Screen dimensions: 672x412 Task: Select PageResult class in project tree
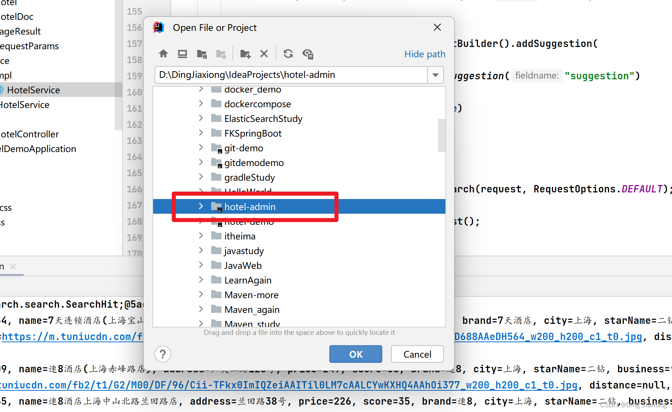[x=21, y=32]
